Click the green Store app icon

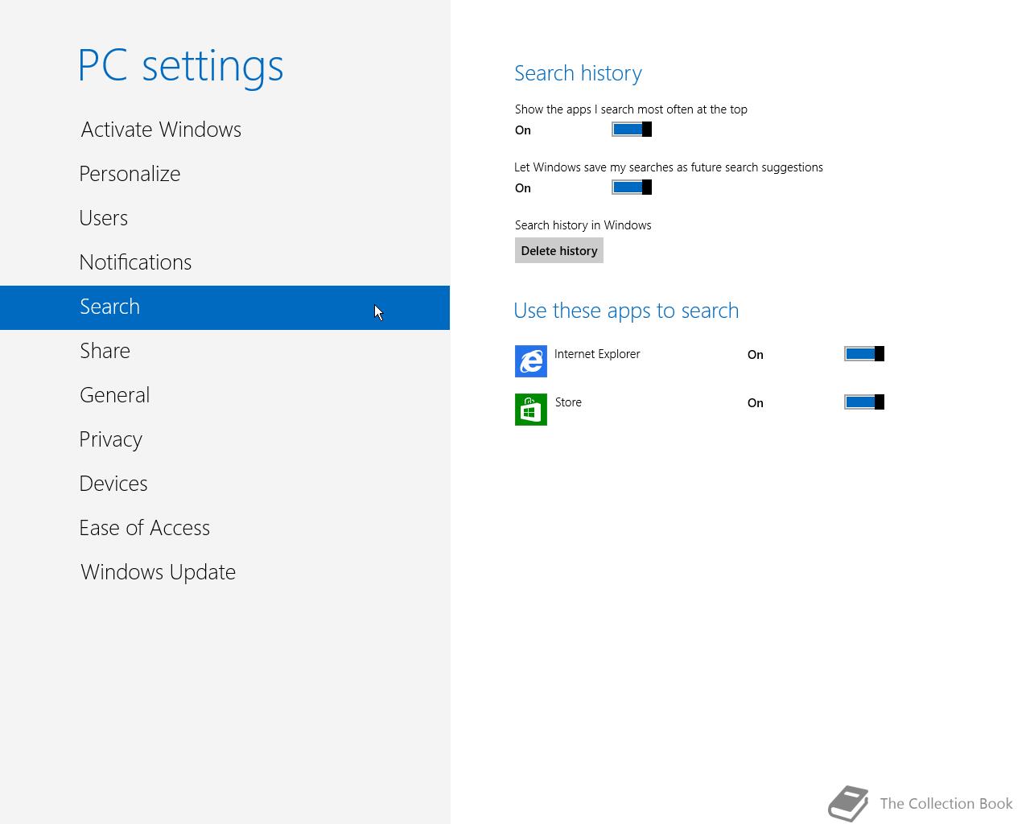tap(531, 410)
